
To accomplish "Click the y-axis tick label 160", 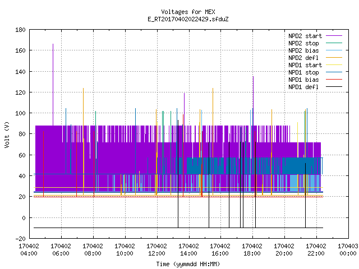I will pos(20,50).
